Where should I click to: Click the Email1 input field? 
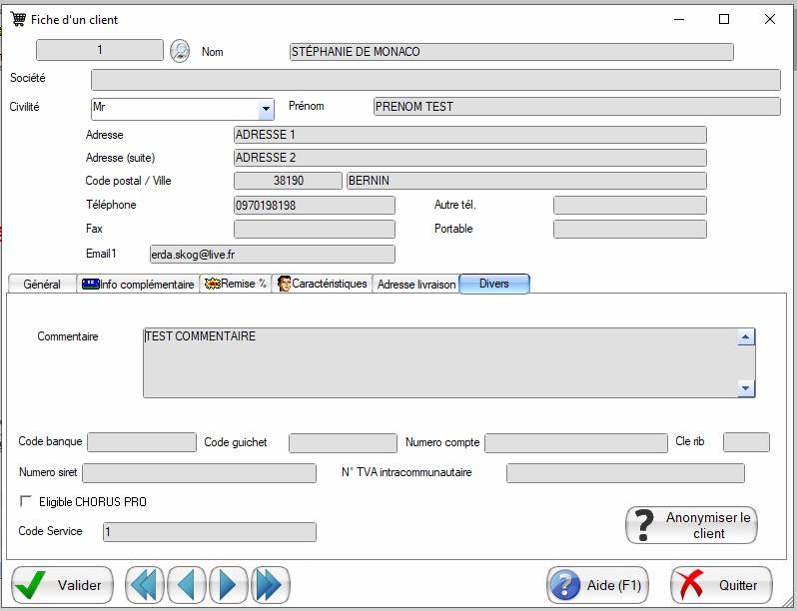pyautogui.click(x=272, y=255)
